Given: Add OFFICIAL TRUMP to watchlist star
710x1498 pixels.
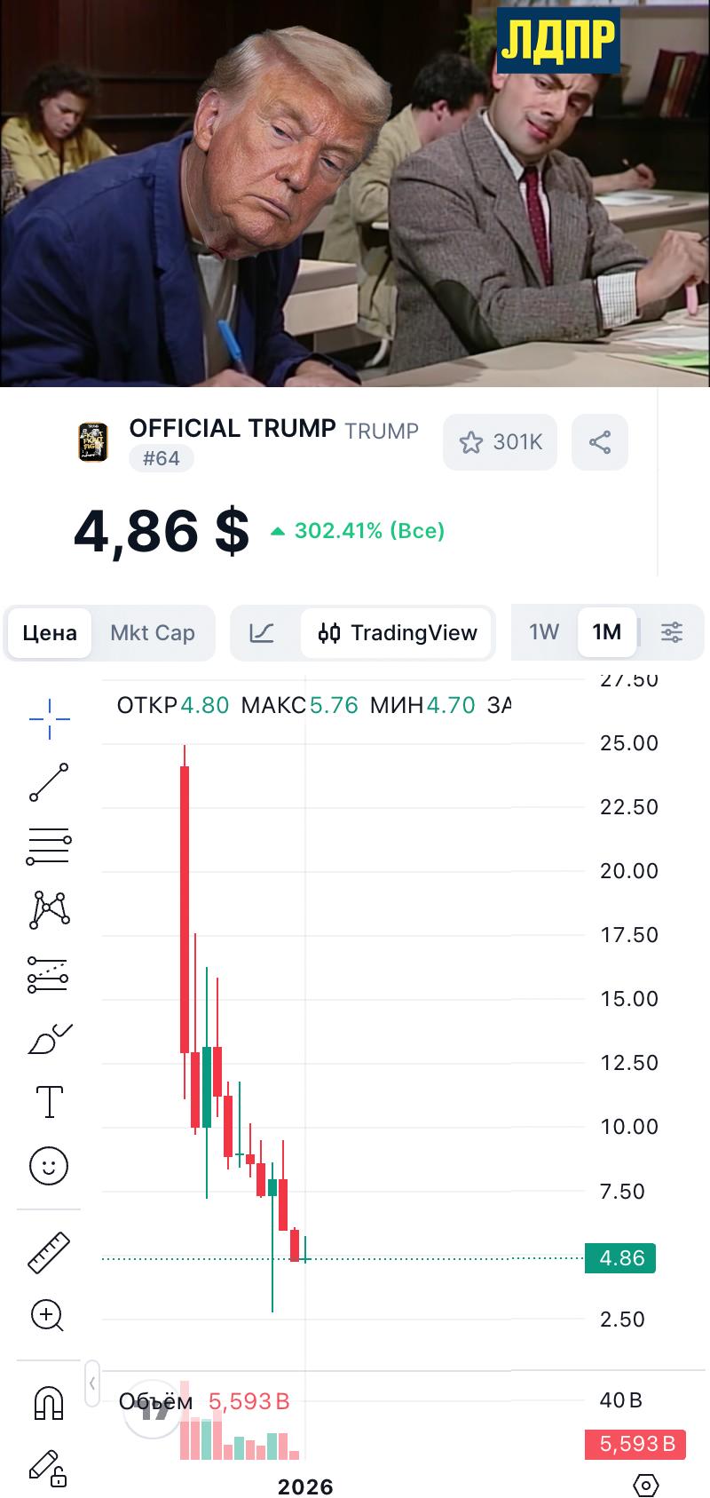Looking at the screenshot, I should (500, 442).
